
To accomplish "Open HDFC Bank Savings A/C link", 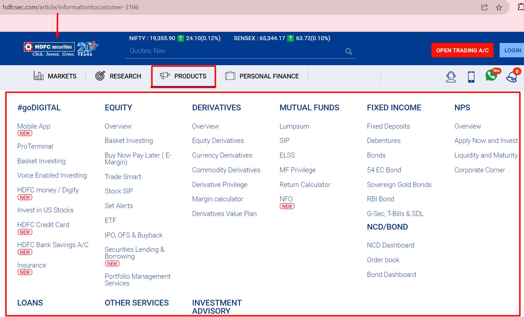I will tap(53, 245).
